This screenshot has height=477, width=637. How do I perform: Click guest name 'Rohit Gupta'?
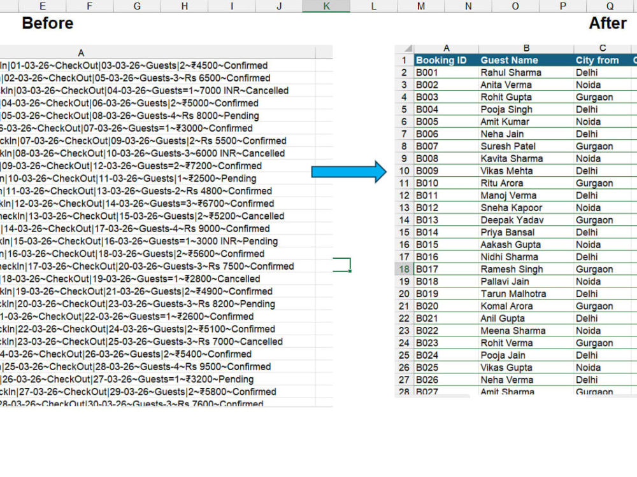tap(526, 97)
